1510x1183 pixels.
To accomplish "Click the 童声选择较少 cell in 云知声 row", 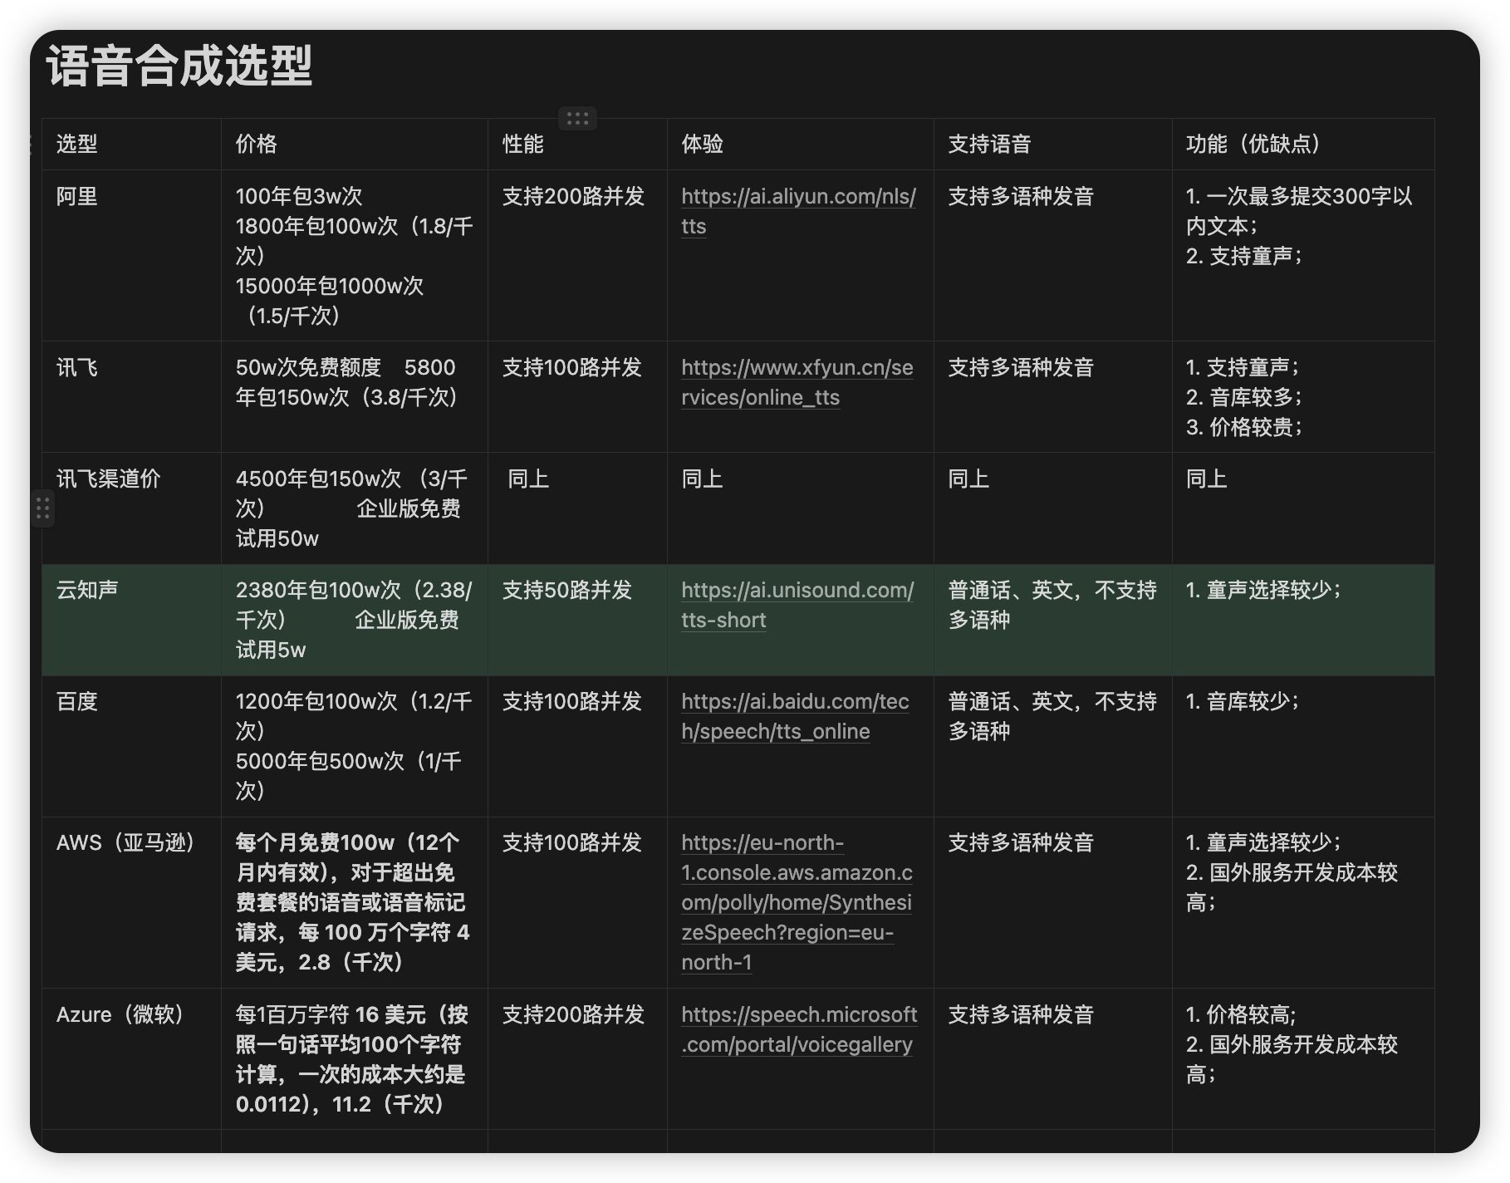I will 1303,620.
